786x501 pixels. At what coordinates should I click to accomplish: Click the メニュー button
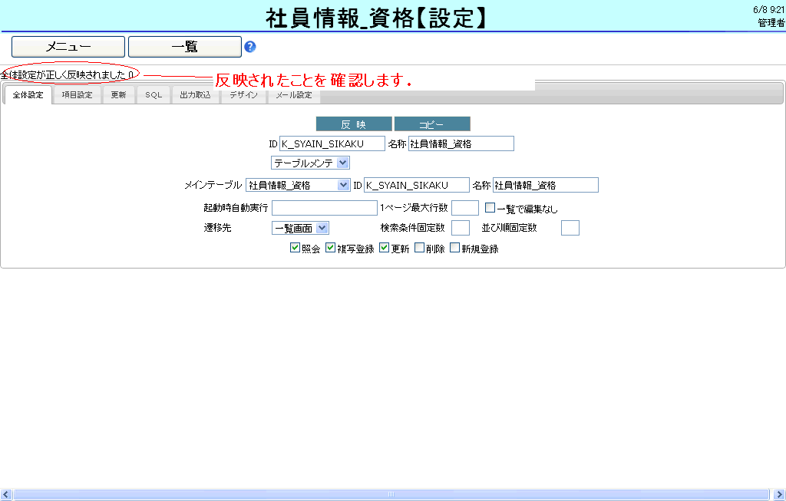[68, 47]
